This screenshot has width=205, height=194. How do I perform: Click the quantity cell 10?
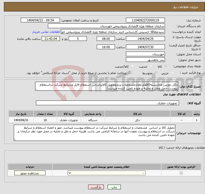point(45,120)
